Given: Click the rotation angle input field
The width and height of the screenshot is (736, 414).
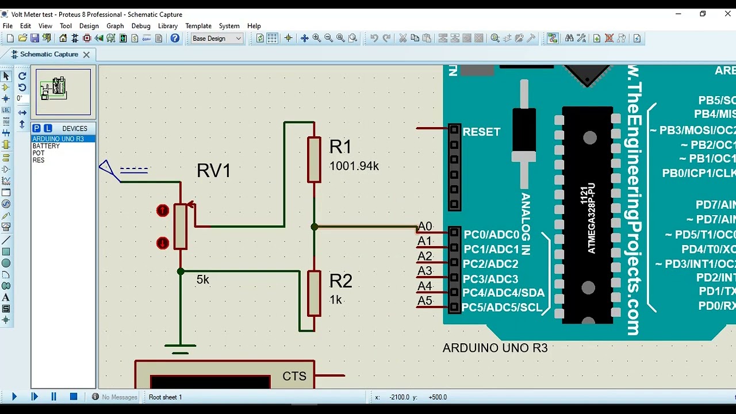Looking at the screenshot, I should (22, 99).
